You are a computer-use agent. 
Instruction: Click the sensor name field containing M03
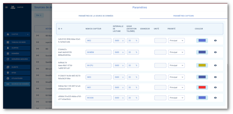(98, 77)
